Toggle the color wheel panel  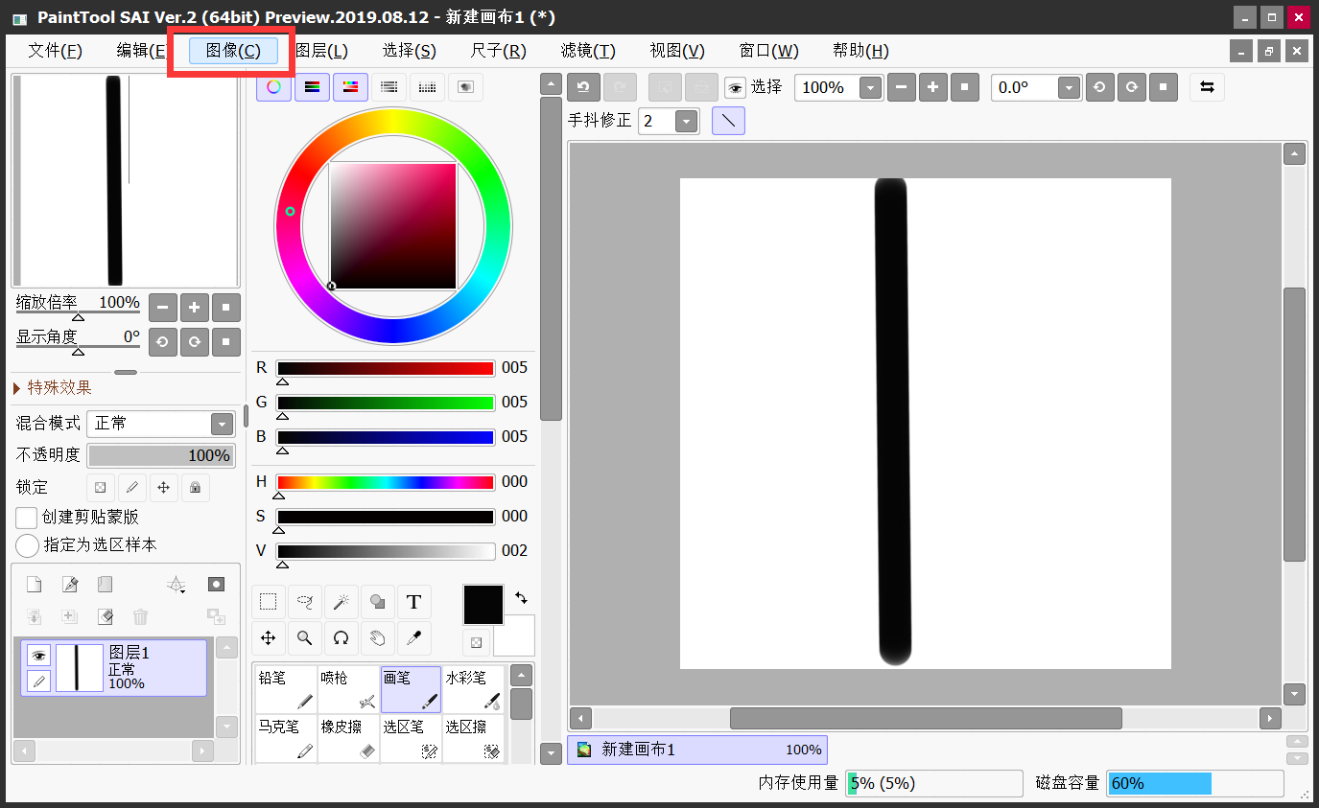[x=274, y=87]
